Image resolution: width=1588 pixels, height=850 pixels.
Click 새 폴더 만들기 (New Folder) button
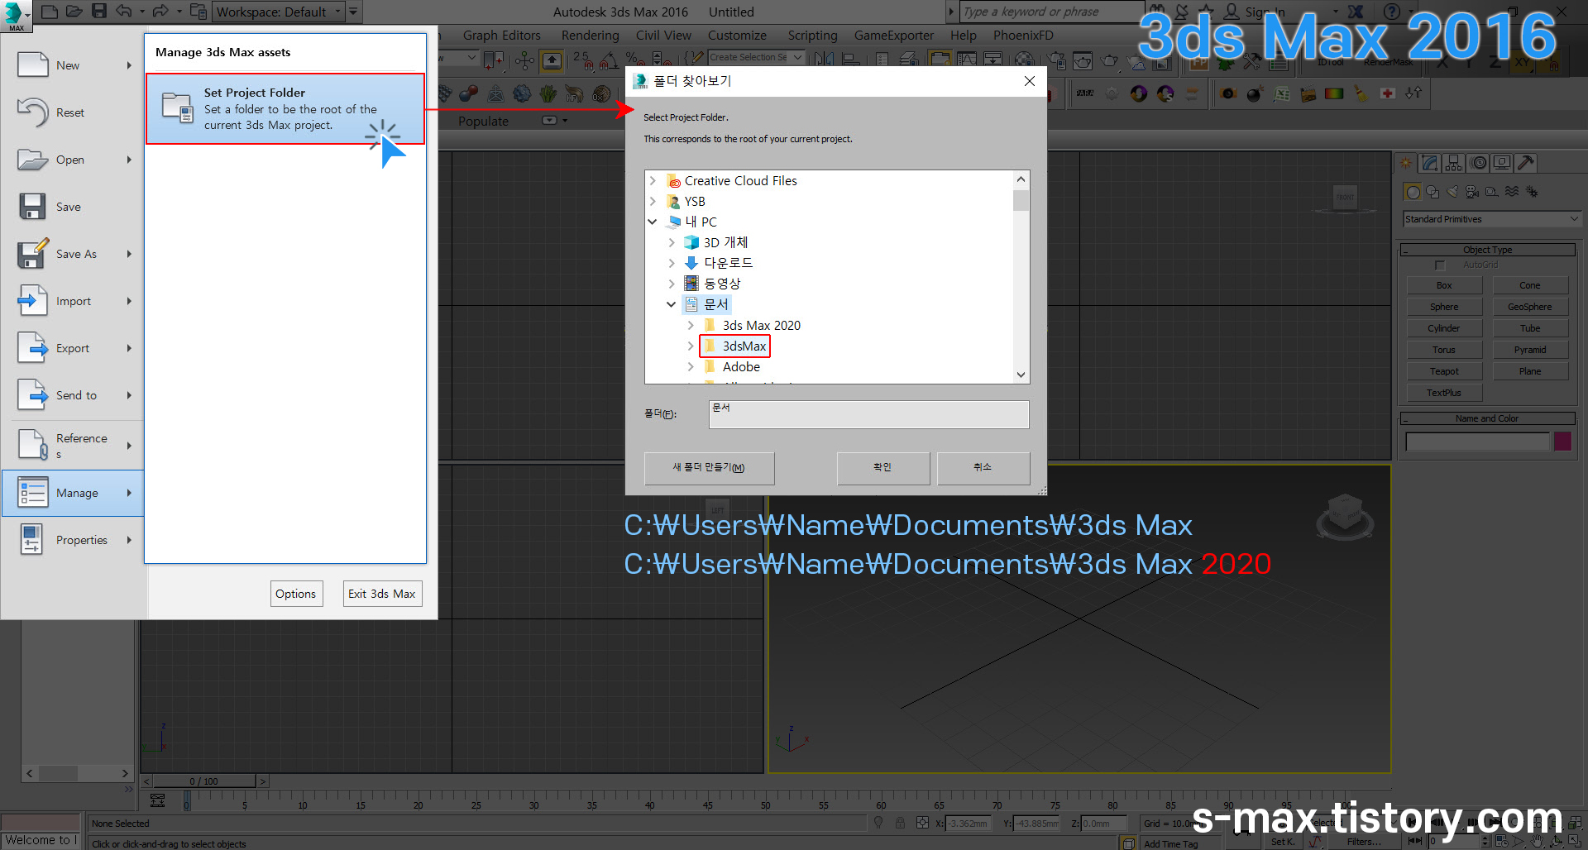click(709, 467)
